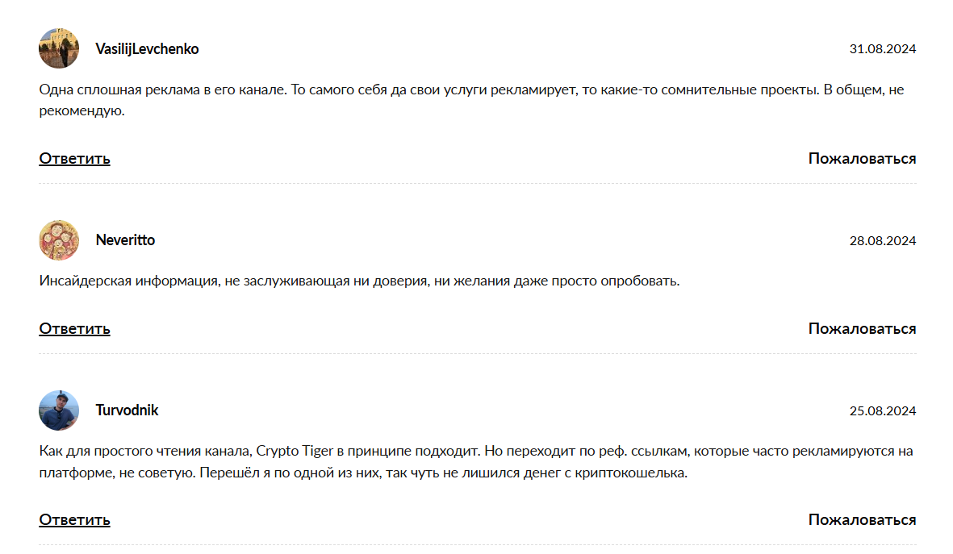Open the VasilijLevchenko username
The height and width of the screenshot is (554, 953).
point(147,48)
